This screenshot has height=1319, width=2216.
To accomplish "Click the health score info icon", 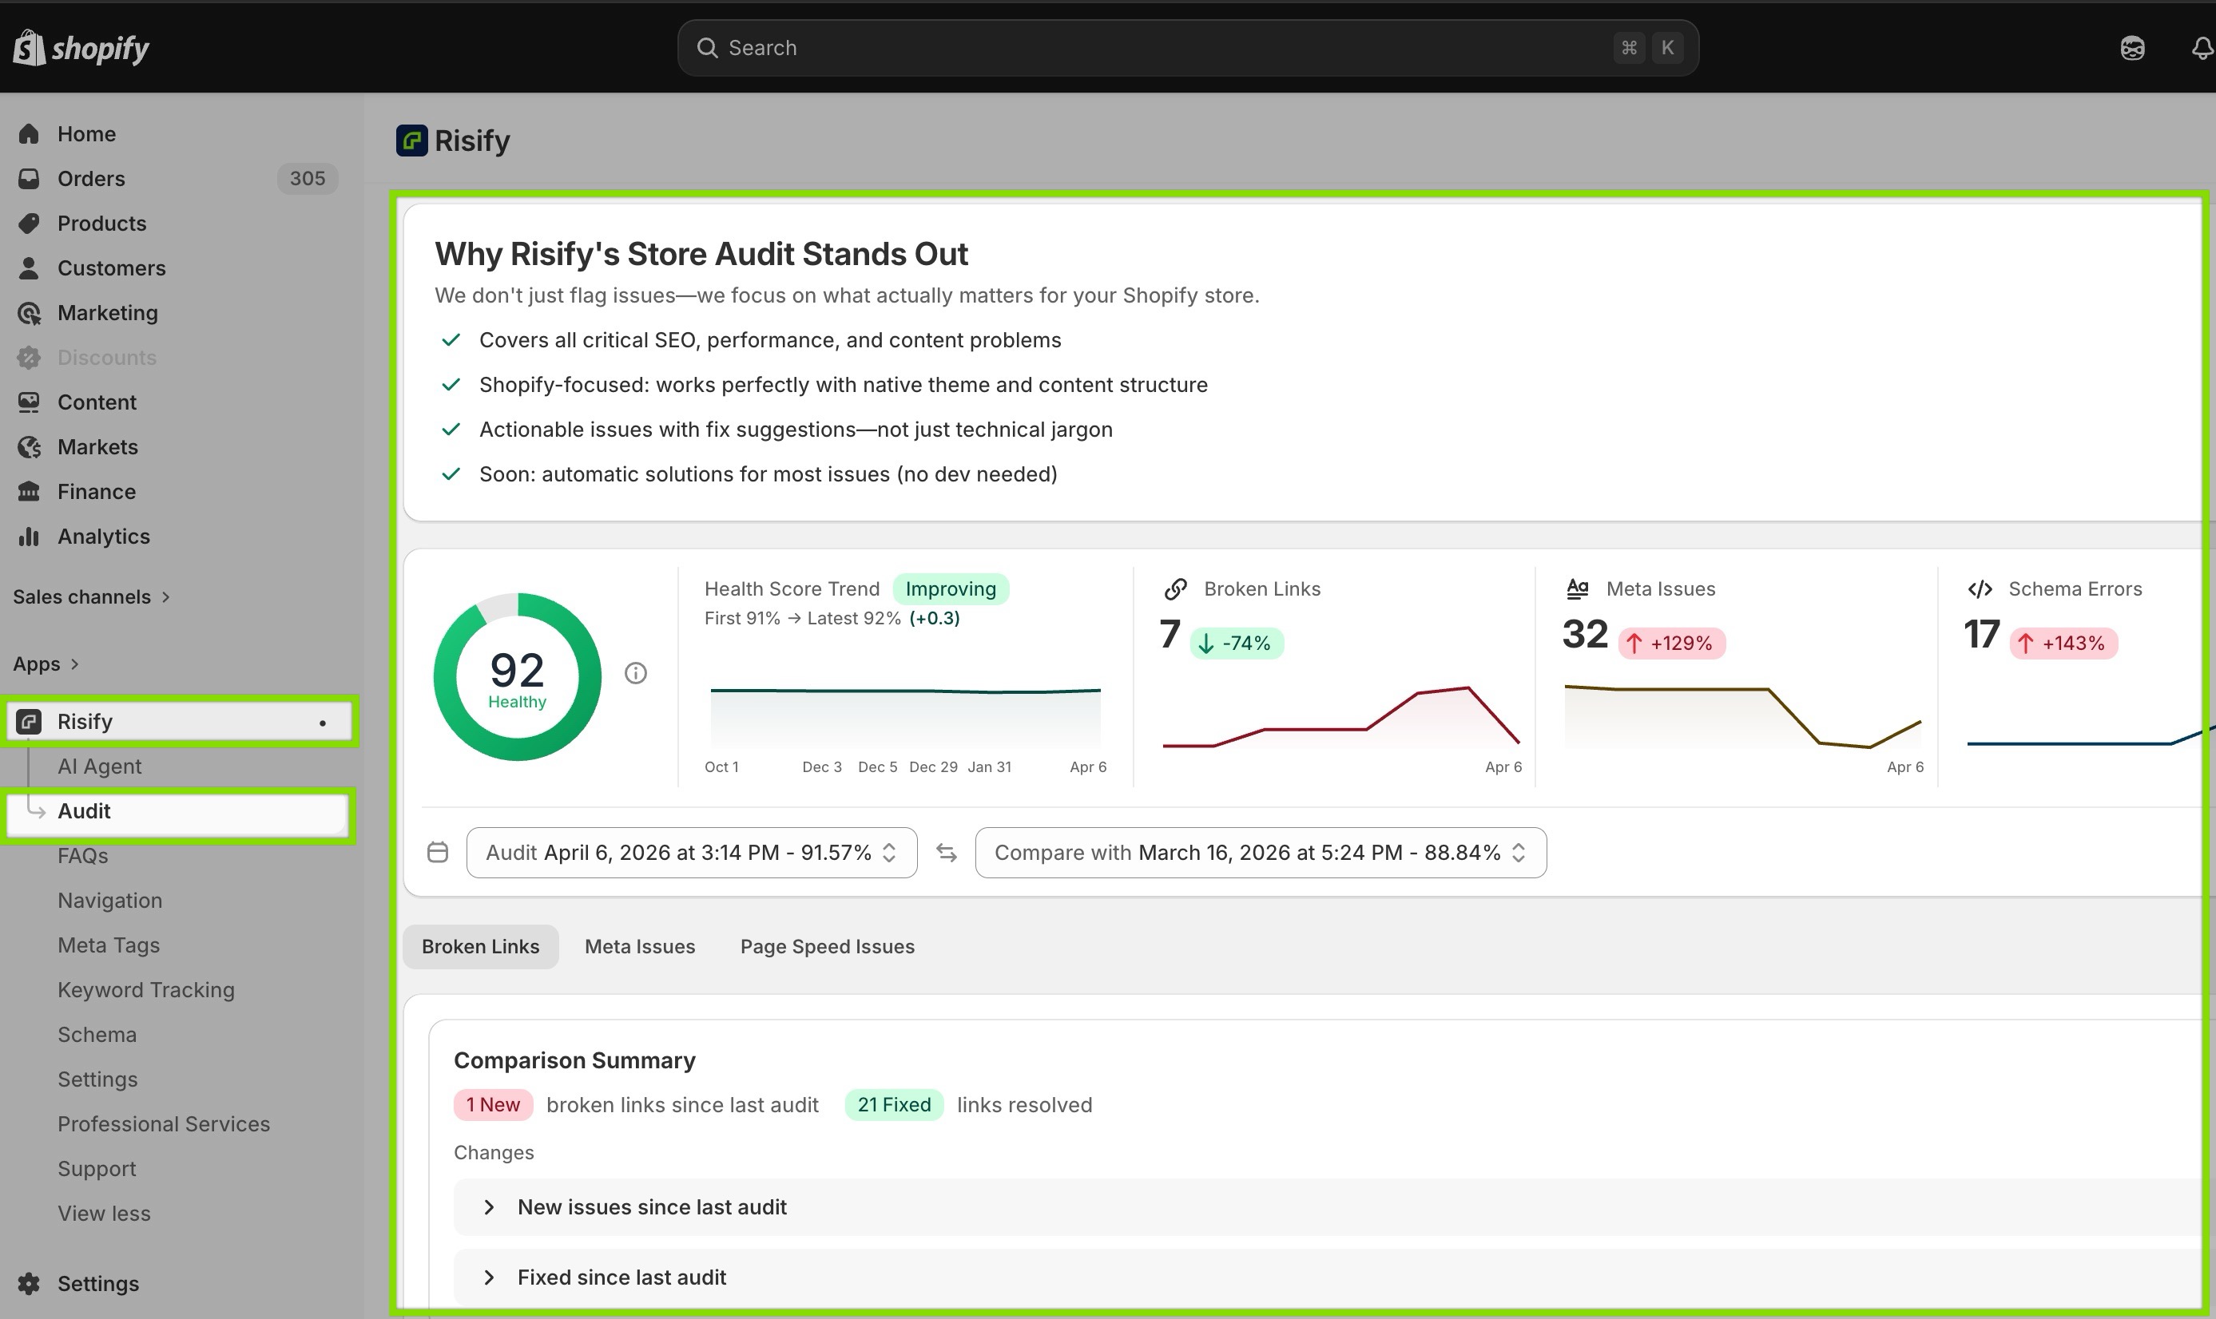I will [x=636, y=674].
